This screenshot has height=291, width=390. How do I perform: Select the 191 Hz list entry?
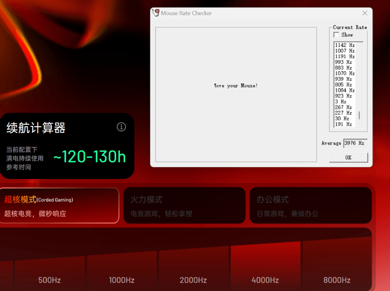[343, 124]
